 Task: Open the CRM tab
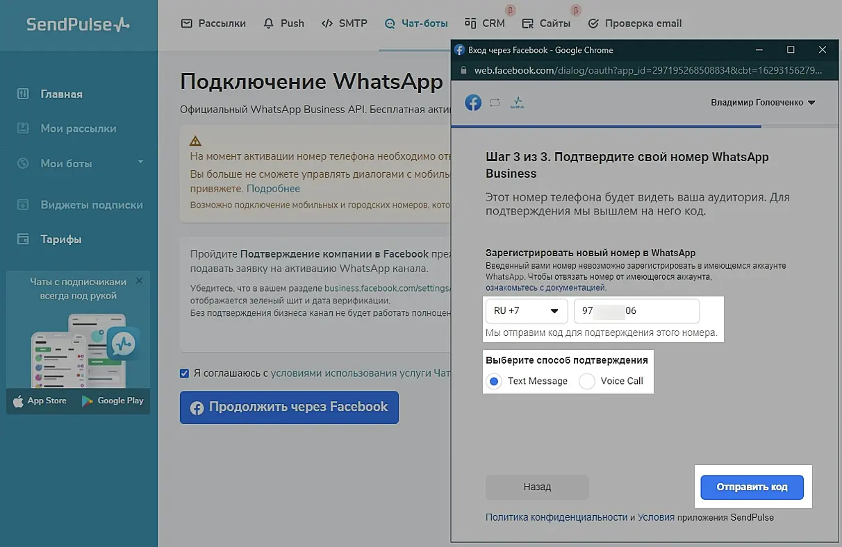485,23
